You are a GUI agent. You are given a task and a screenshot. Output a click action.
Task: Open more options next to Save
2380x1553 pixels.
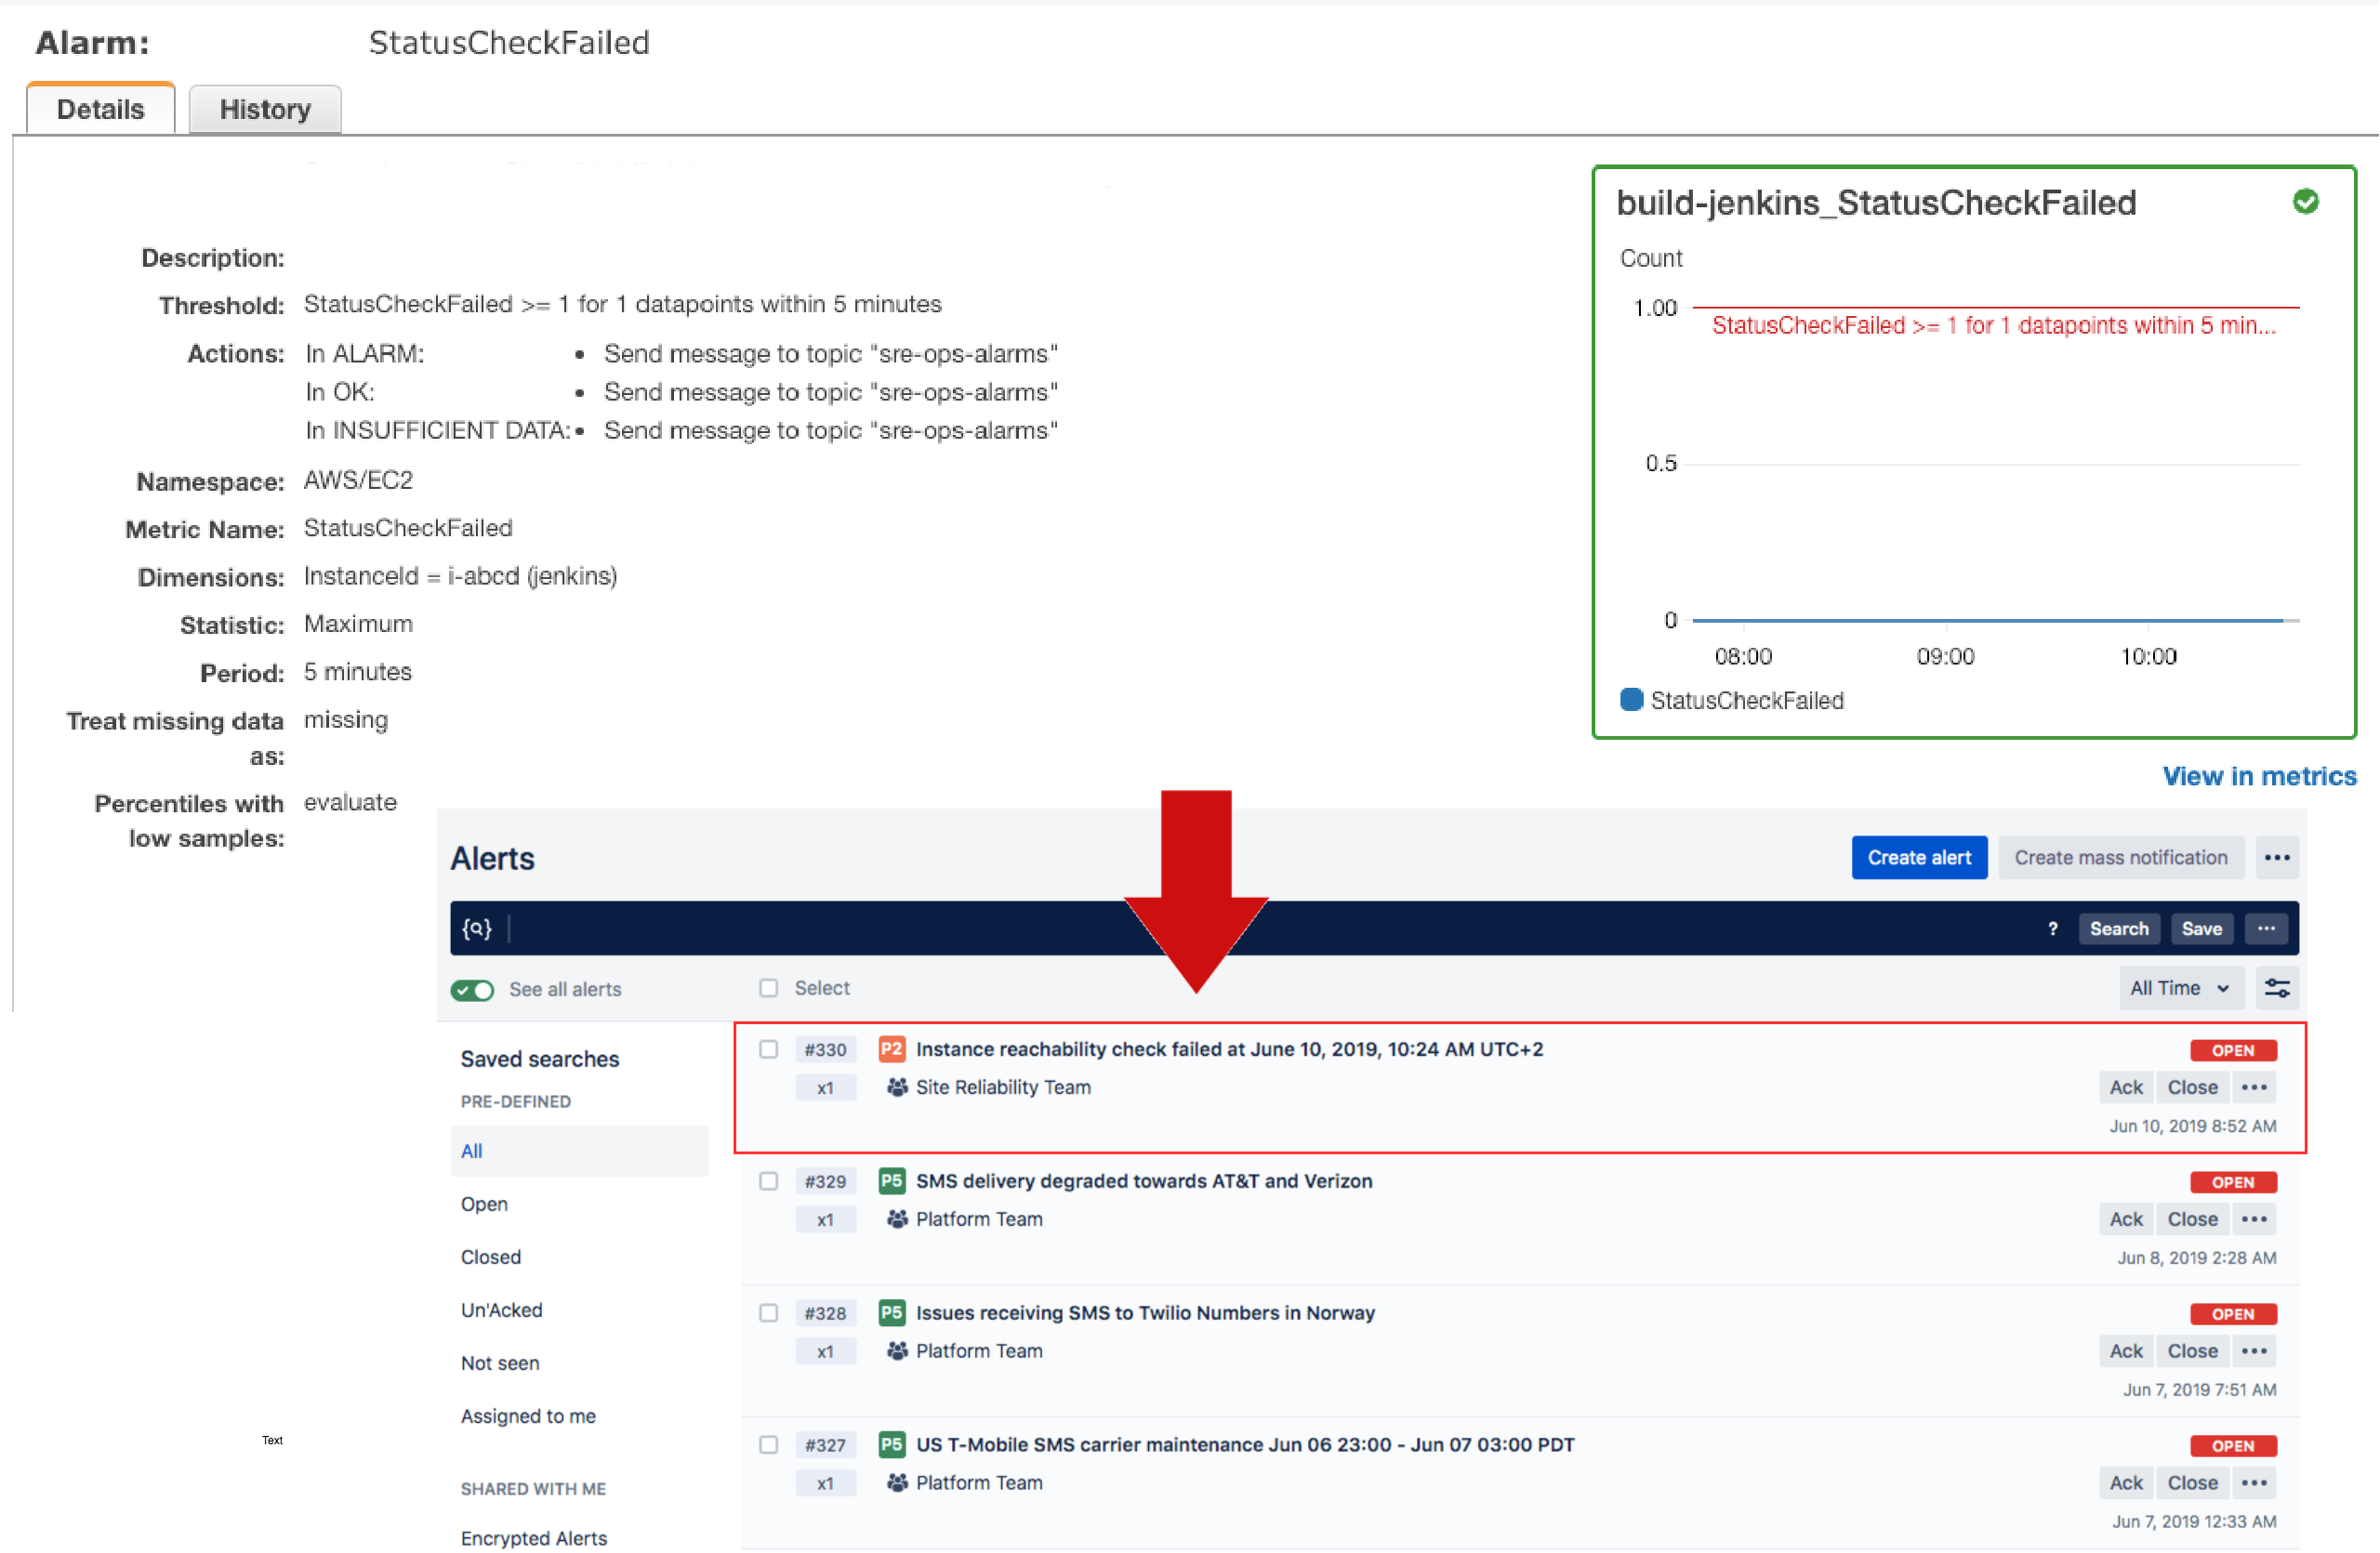[2266, 928]
